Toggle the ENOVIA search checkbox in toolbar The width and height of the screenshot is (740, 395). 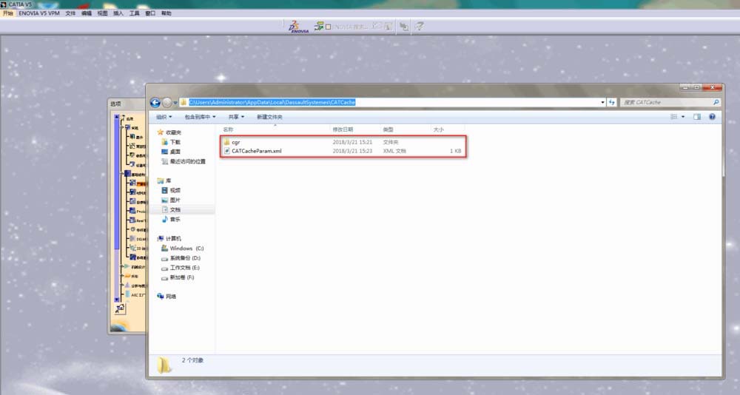pyautogui.click(x=329, y=27)
